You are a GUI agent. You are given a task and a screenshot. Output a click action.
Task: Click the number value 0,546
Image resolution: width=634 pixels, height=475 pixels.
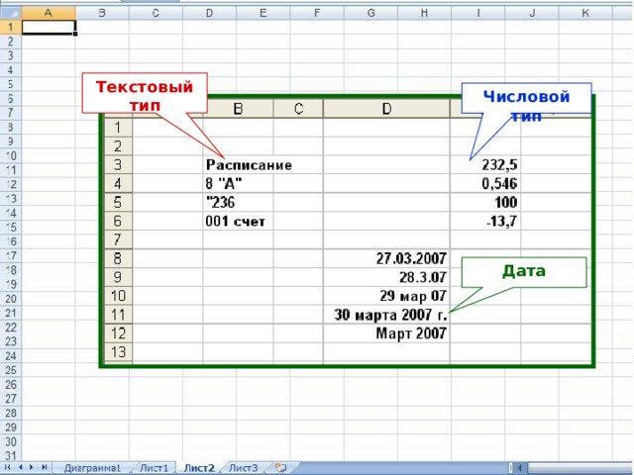[x=499, y=184]
